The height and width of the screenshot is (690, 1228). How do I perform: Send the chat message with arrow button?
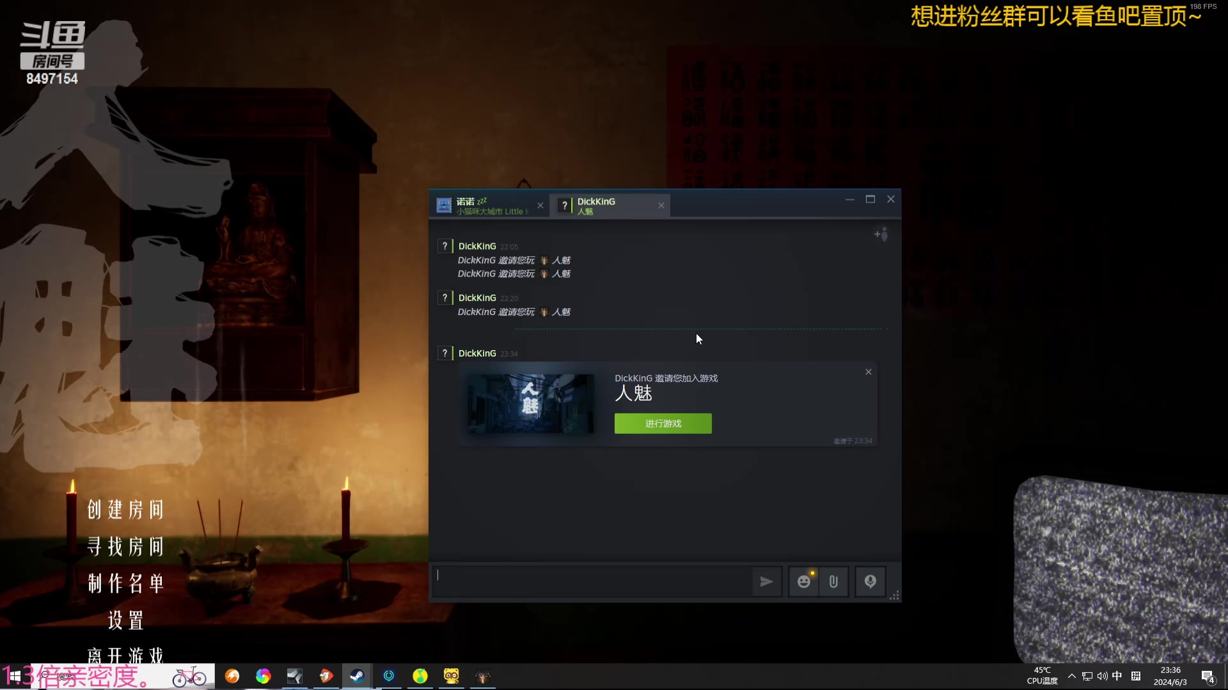(x=766, y=581)
